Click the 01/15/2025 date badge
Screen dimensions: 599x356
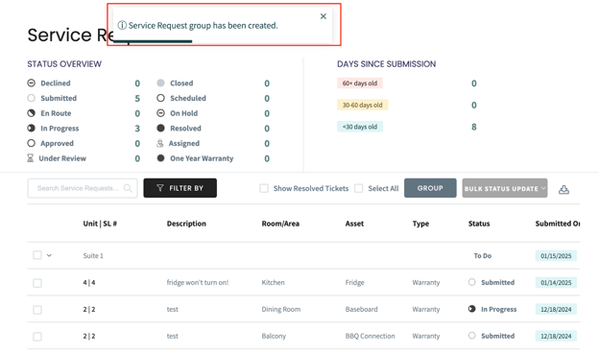(x=556, y=255)
